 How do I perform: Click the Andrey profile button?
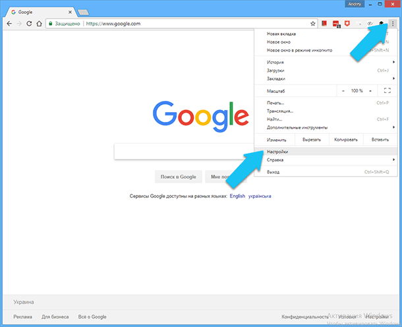tap(355, 4)
